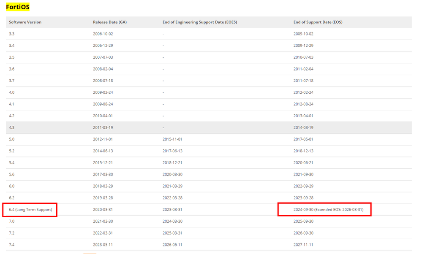Select end of support date 2011-07-18
Viewport: 422px width, 254px height.
303,81
